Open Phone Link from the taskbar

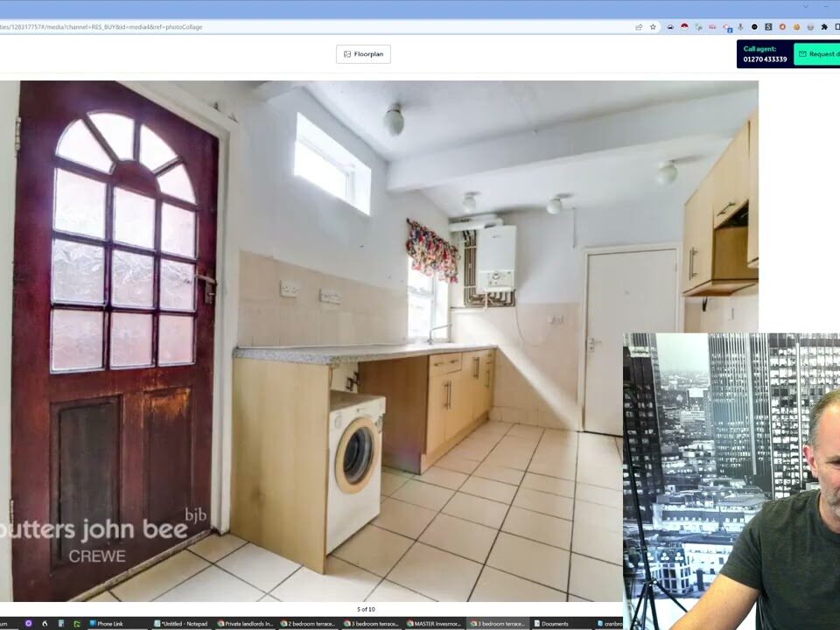pyautogui.click(x=107, y=624)
